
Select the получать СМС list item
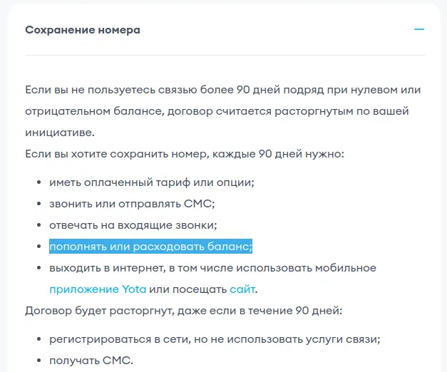(x=91, y=361)
